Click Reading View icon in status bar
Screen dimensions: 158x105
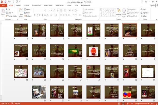127,103
